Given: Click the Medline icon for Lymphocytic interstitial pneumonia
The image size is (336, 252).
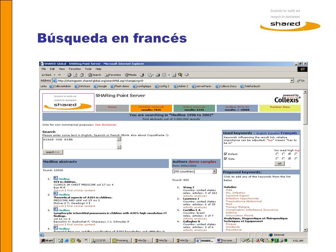Looking at the screenshot, I should [56, 209].
